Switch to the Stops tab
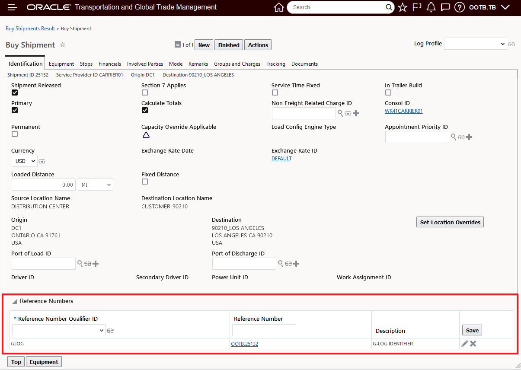Screen dimensions: 521x370 86,64
